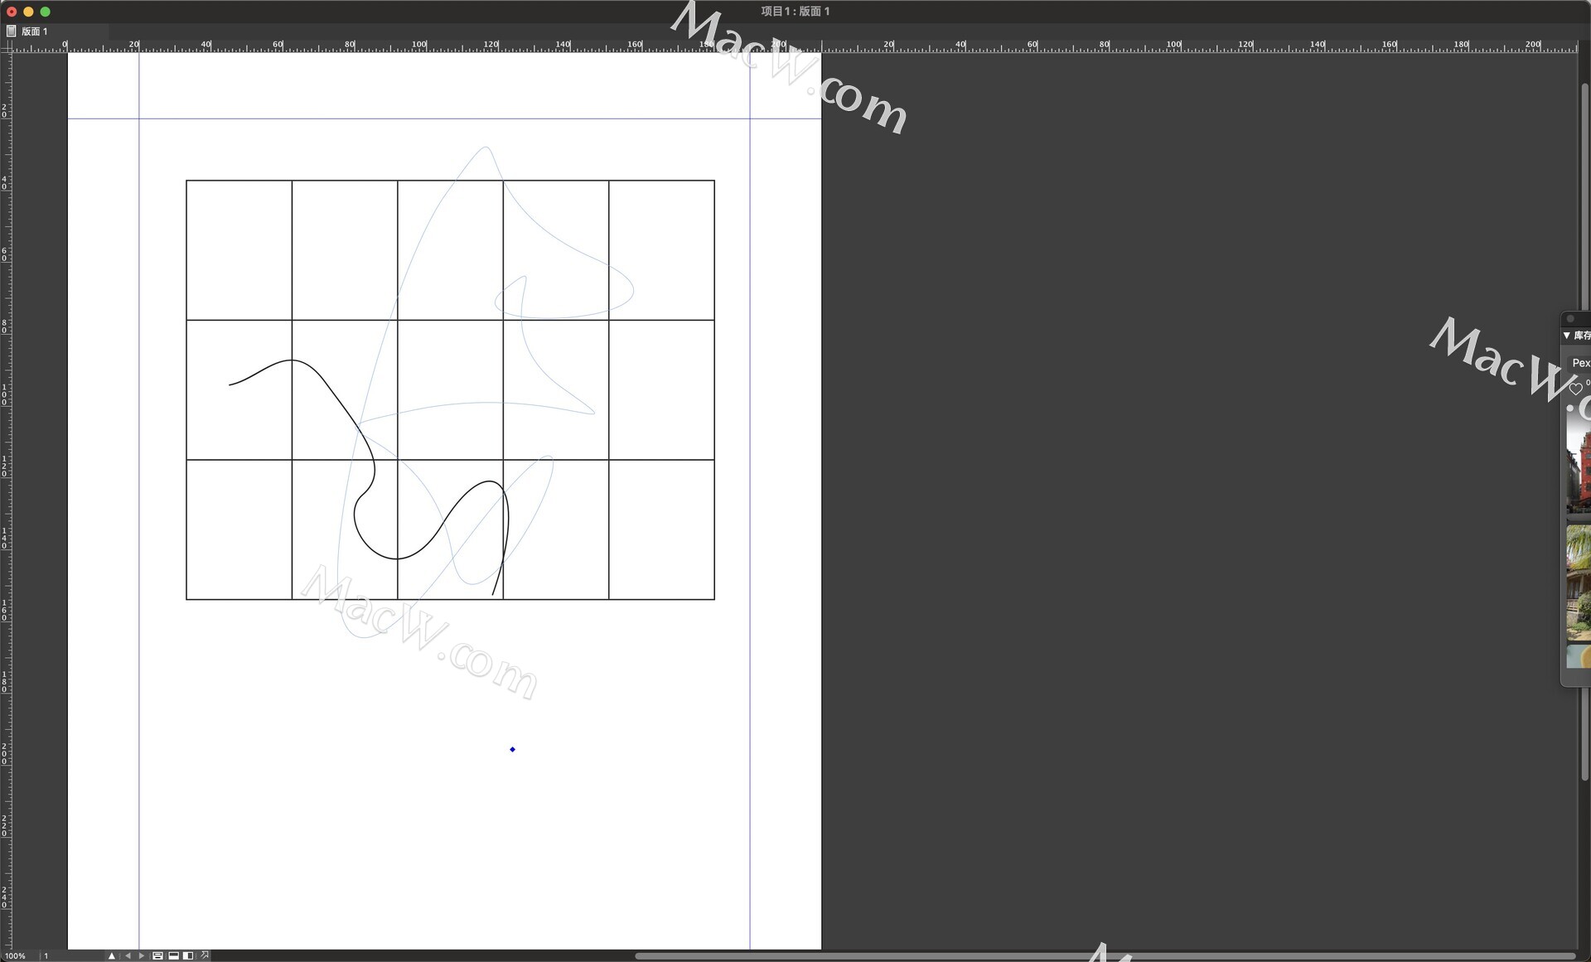Split window vertically icon in status bar
The image size is (1591, 962).
click(x=188, y=955)
